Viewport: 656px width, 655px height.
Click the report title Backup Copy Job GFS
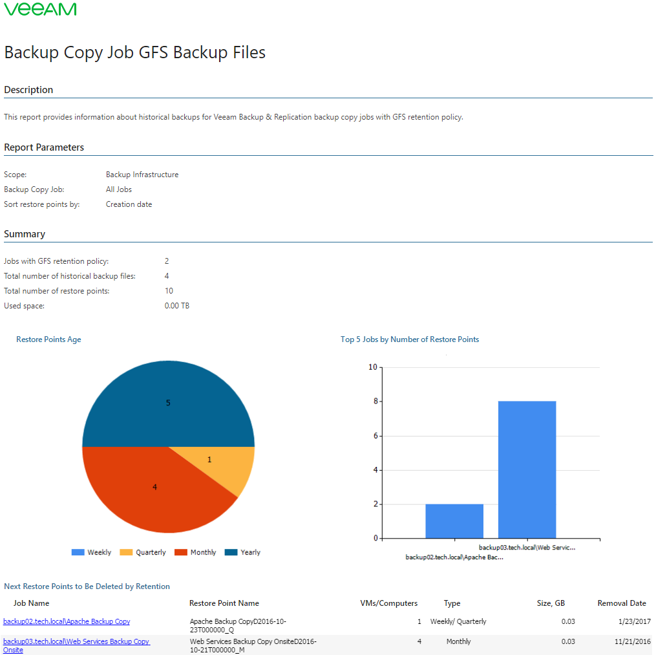pyautogui.click(x=134, y=53)
